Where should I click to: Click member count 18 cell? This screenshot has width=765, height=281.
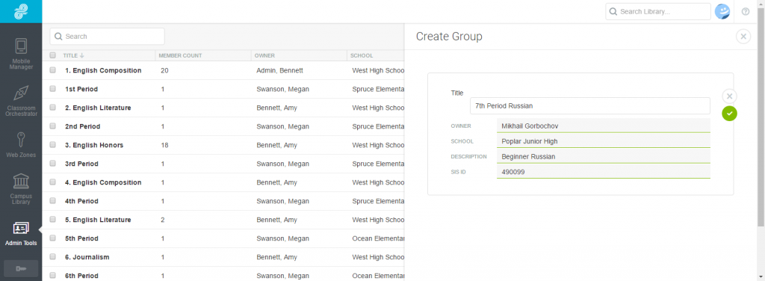pos(164,145)
